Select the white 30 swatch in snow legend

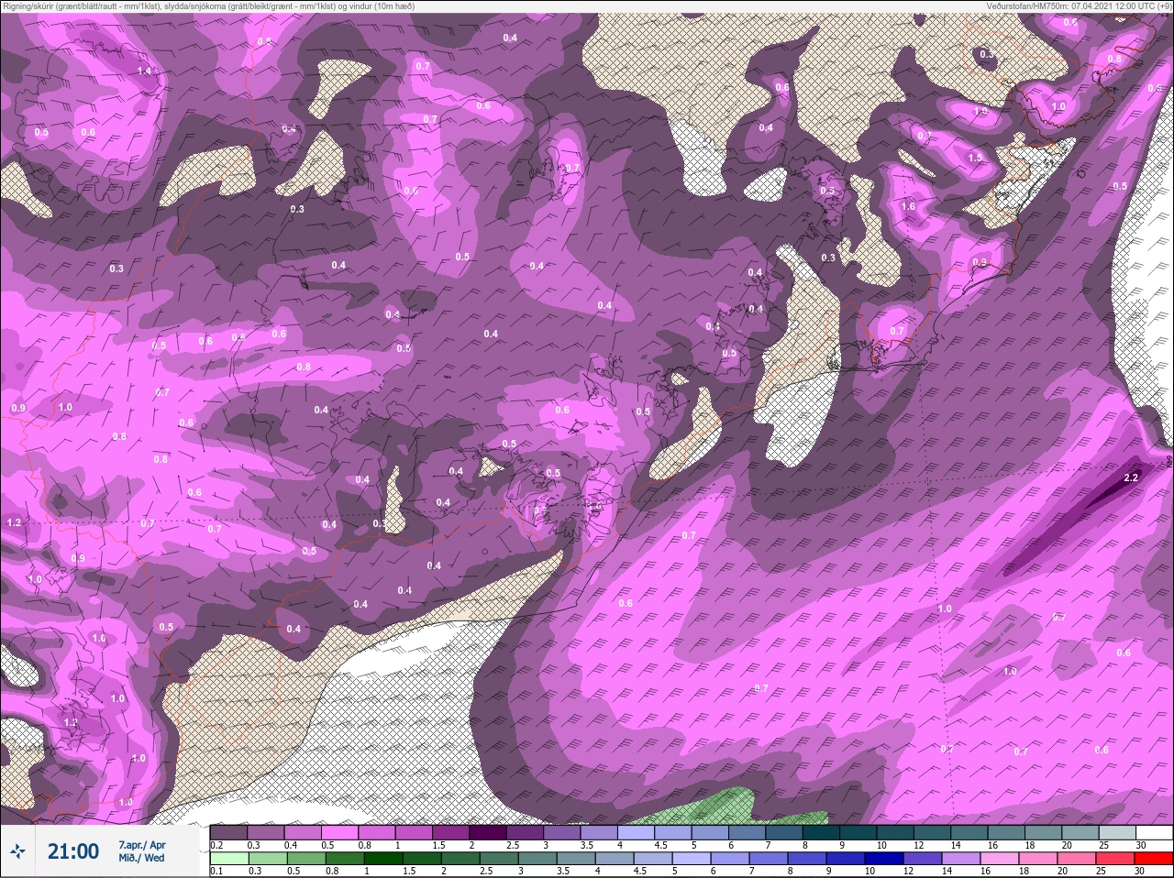(x=1154, y=833)
